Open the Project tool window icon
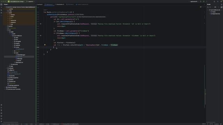This screenshot has height=125, width=223. (1, 5)
